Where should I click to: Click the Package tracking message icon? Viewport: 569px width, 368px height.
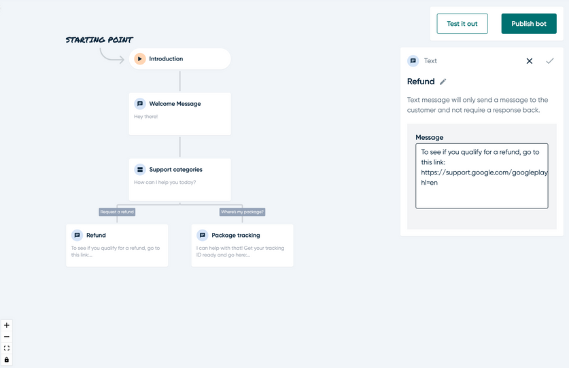pyautogui.click(x=203, y=235)
